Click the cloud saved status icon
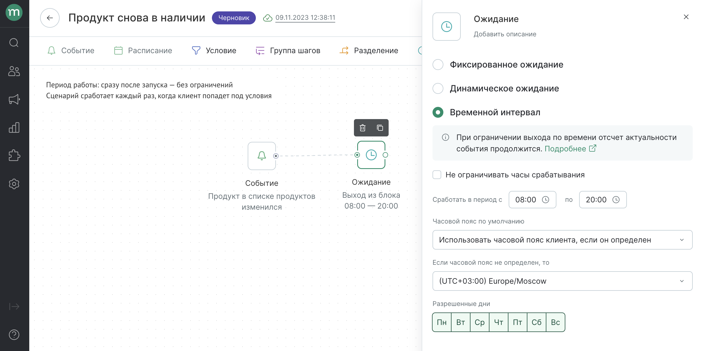 [x=267, y=18]
